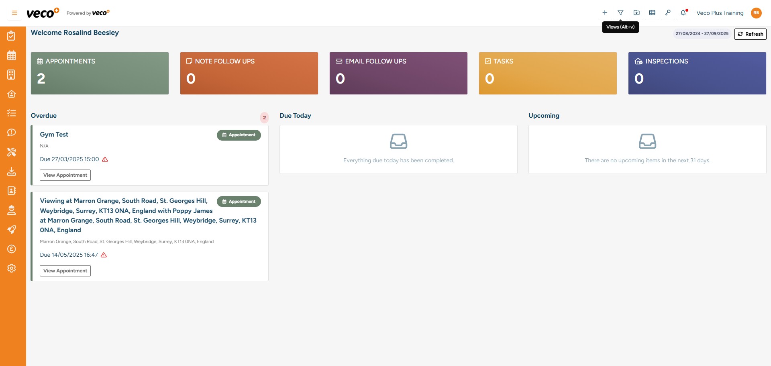Open the table list icon in header
The height and width of the screenshot is (366, 771).
[652, 13]
